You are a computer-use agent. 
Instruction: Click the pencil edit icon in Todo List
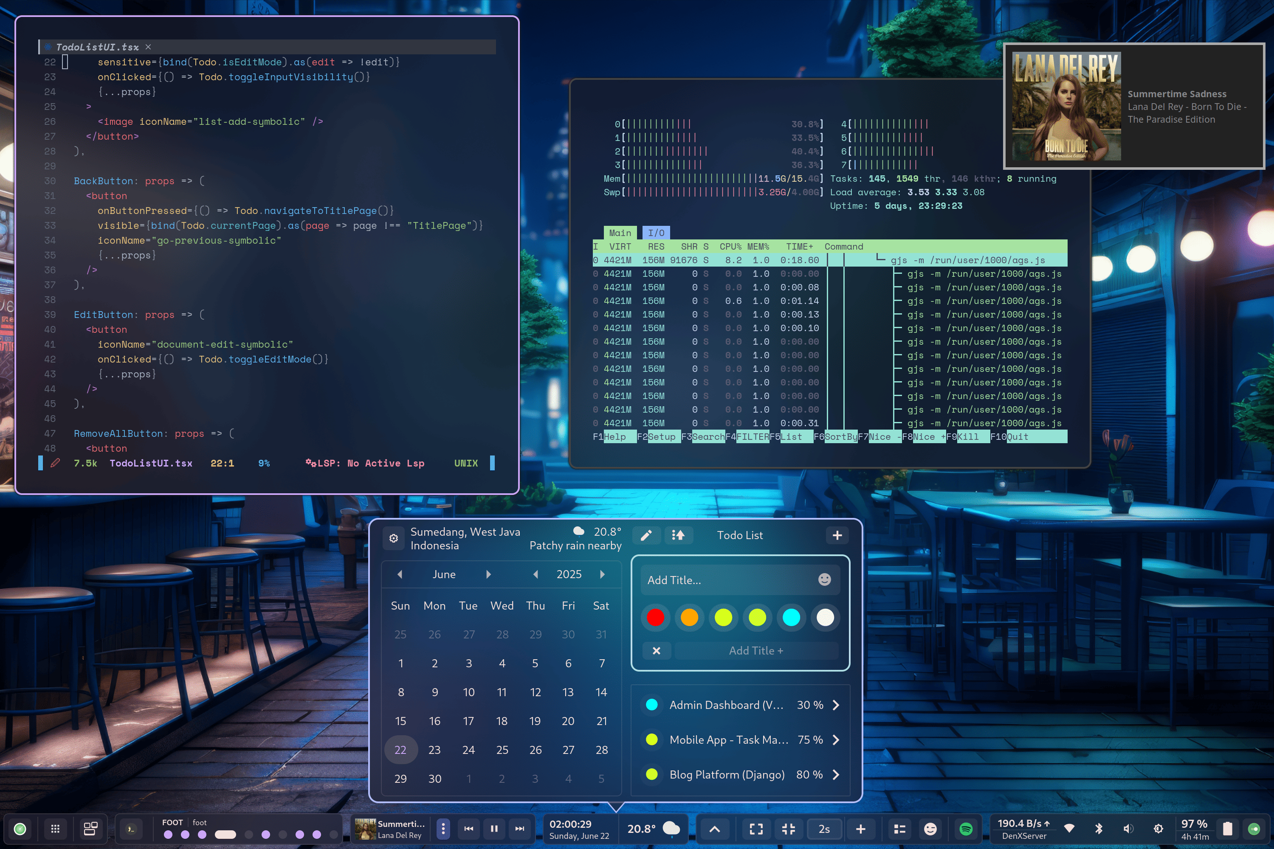tap(646, 535)
